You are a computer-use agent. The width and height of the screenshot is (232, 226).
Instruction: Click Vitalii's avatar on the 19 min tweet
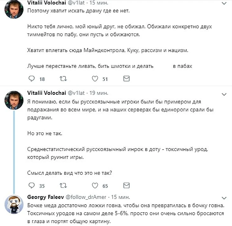click(13, 100)
